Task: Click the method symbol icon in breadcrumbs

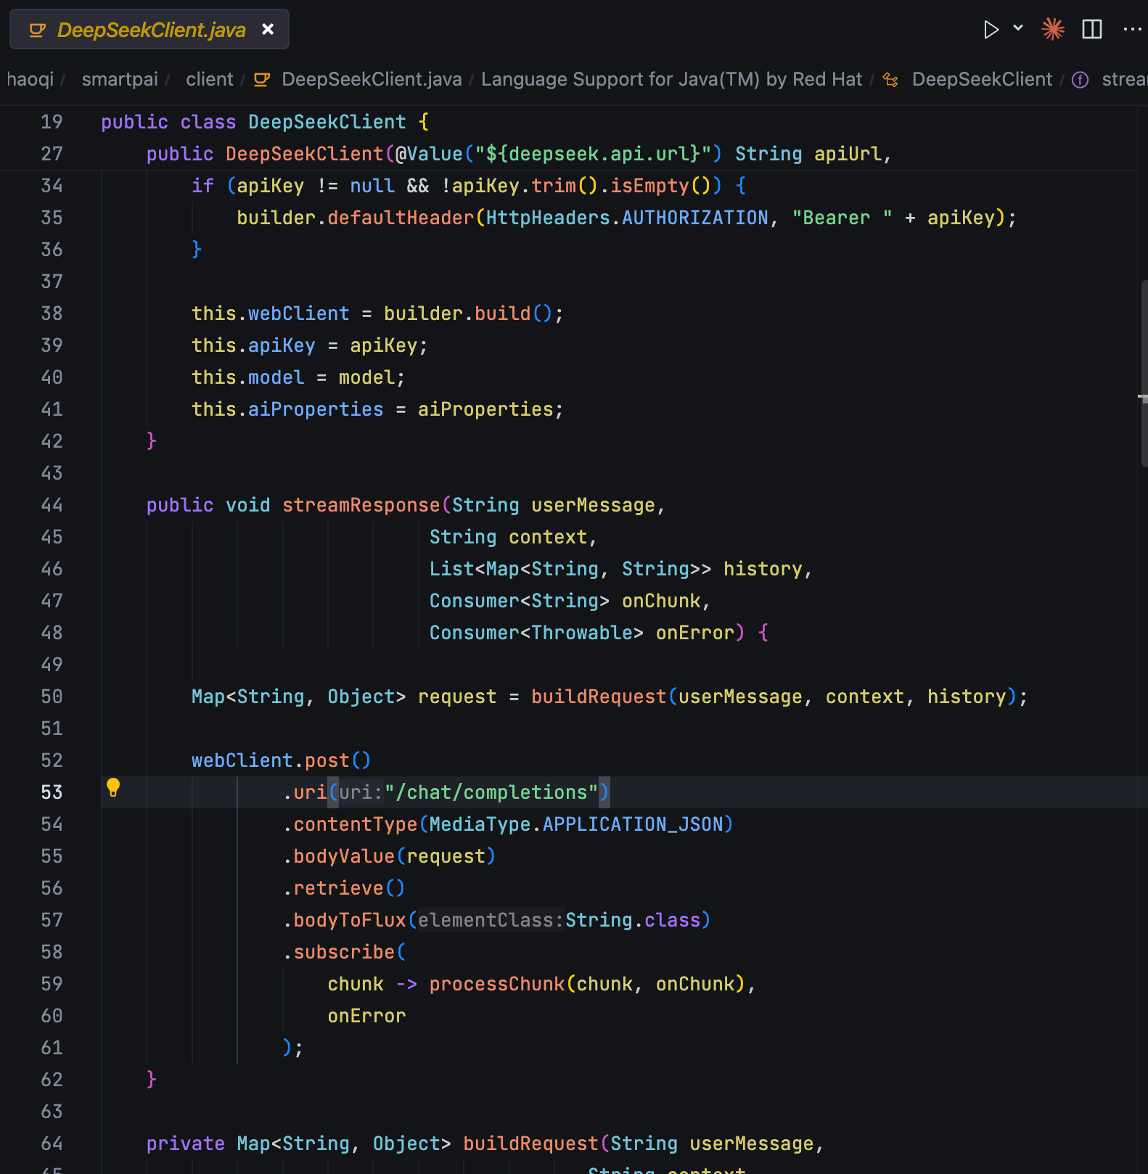Action: [1080, 80]
